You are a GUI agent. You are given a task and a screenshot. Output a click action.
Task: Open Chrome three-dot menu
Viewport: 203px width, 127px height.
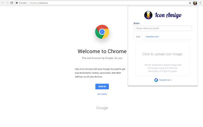coord(200,3)
